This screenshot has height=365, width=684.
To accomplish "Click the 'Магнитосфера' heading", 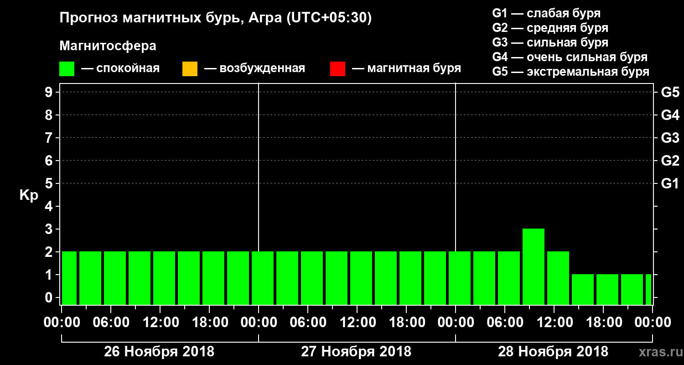I will [108, 46].
